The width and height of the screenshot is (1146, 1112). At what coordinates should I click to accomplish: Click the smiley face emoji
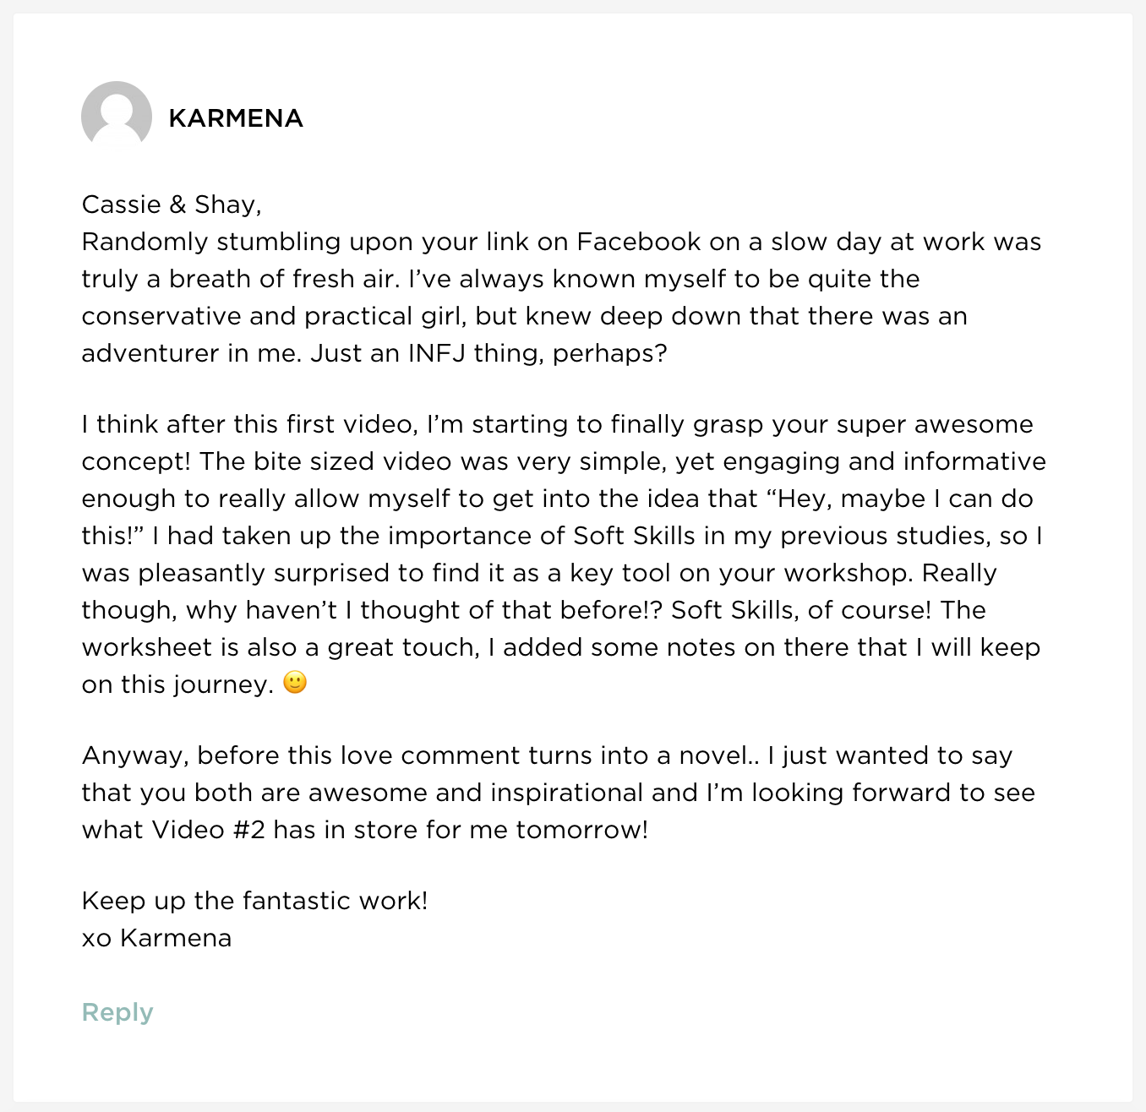click(x=295, y=683)
